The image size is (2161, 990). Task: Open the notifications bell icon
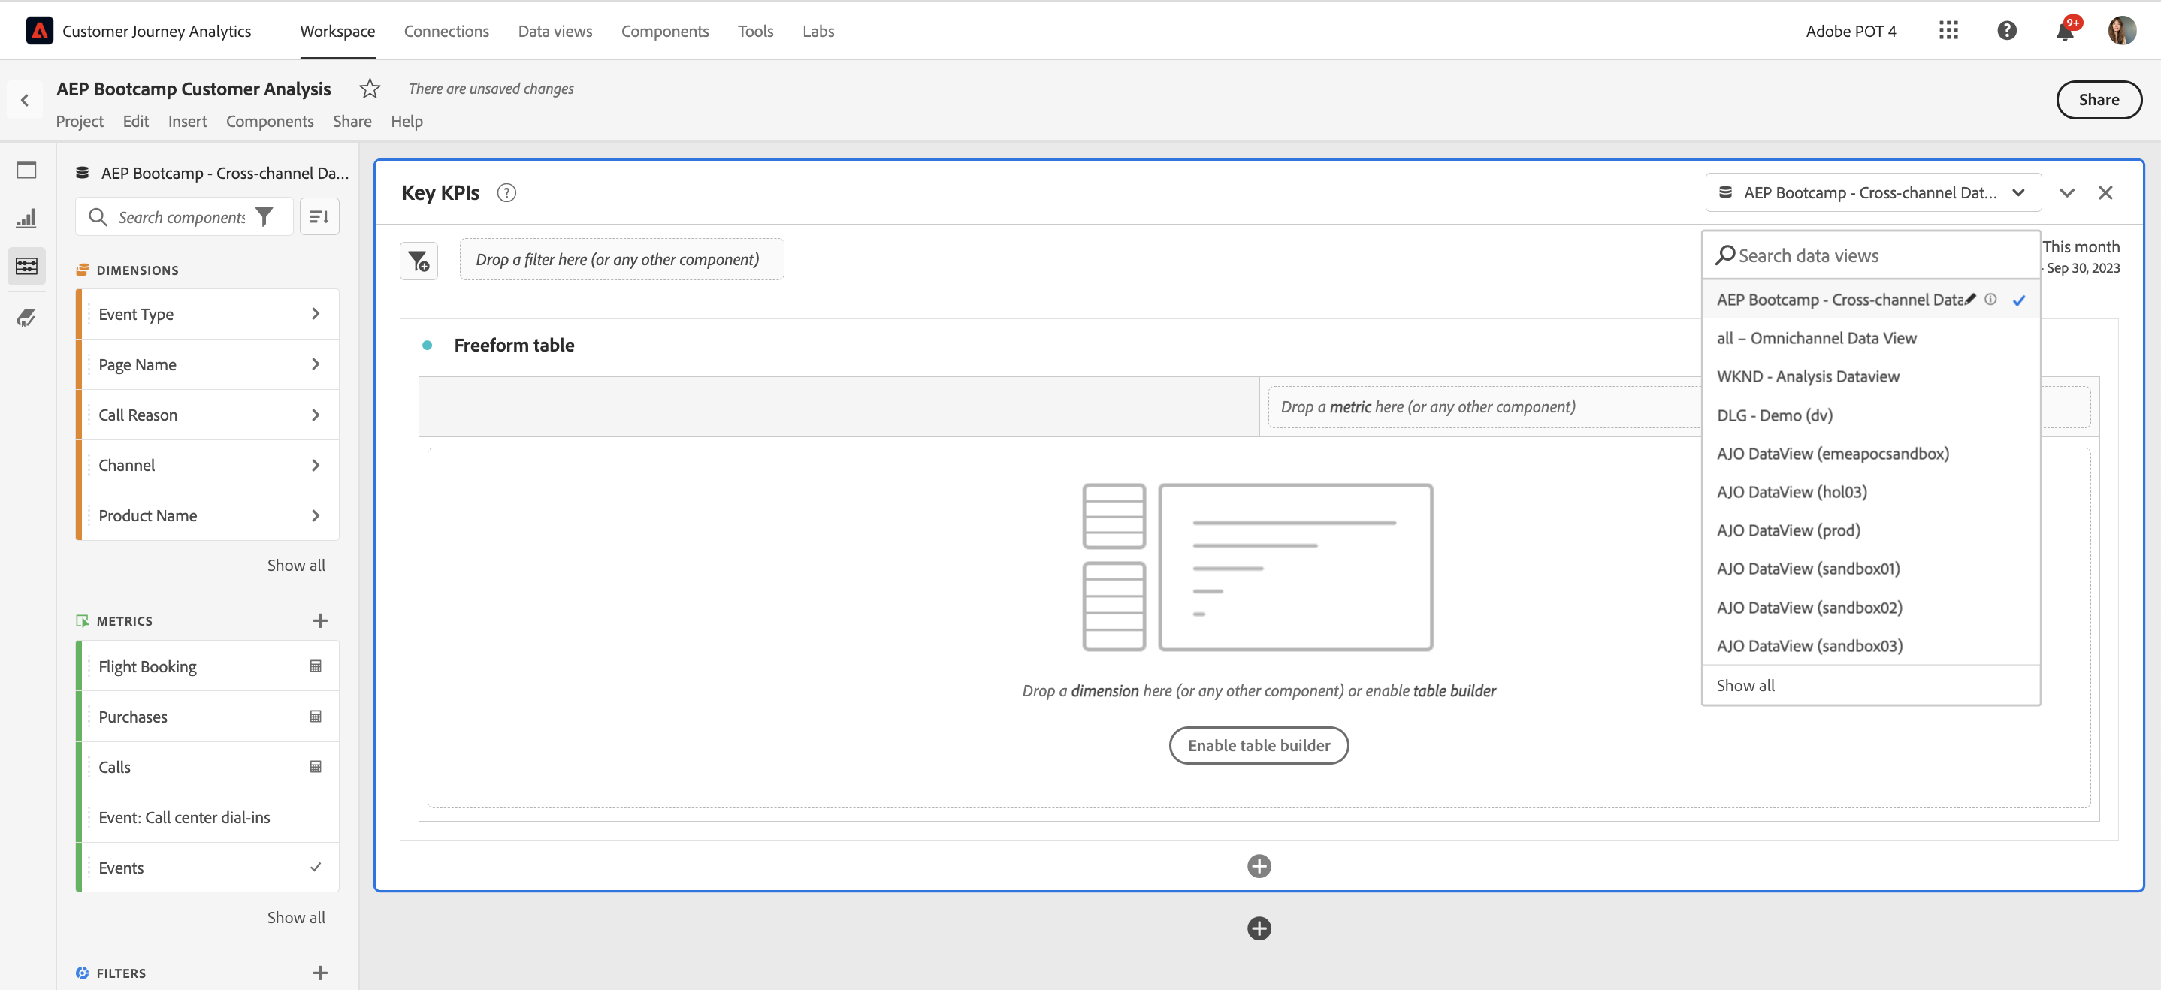[x=2065, y=32]
